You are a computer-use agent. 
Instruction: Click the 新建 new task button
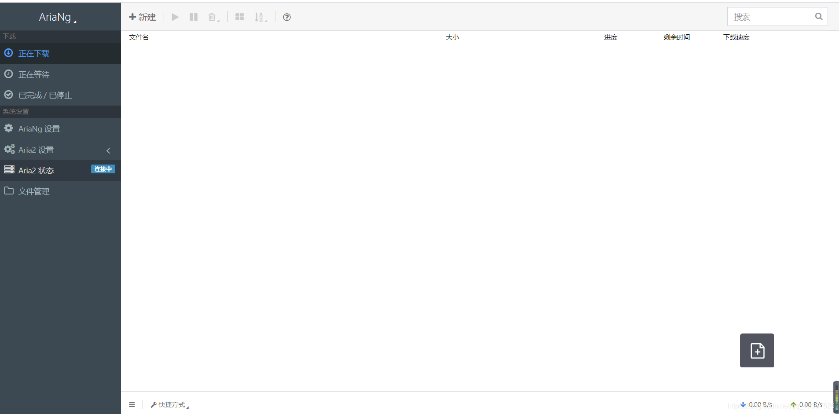coord(142,17)
